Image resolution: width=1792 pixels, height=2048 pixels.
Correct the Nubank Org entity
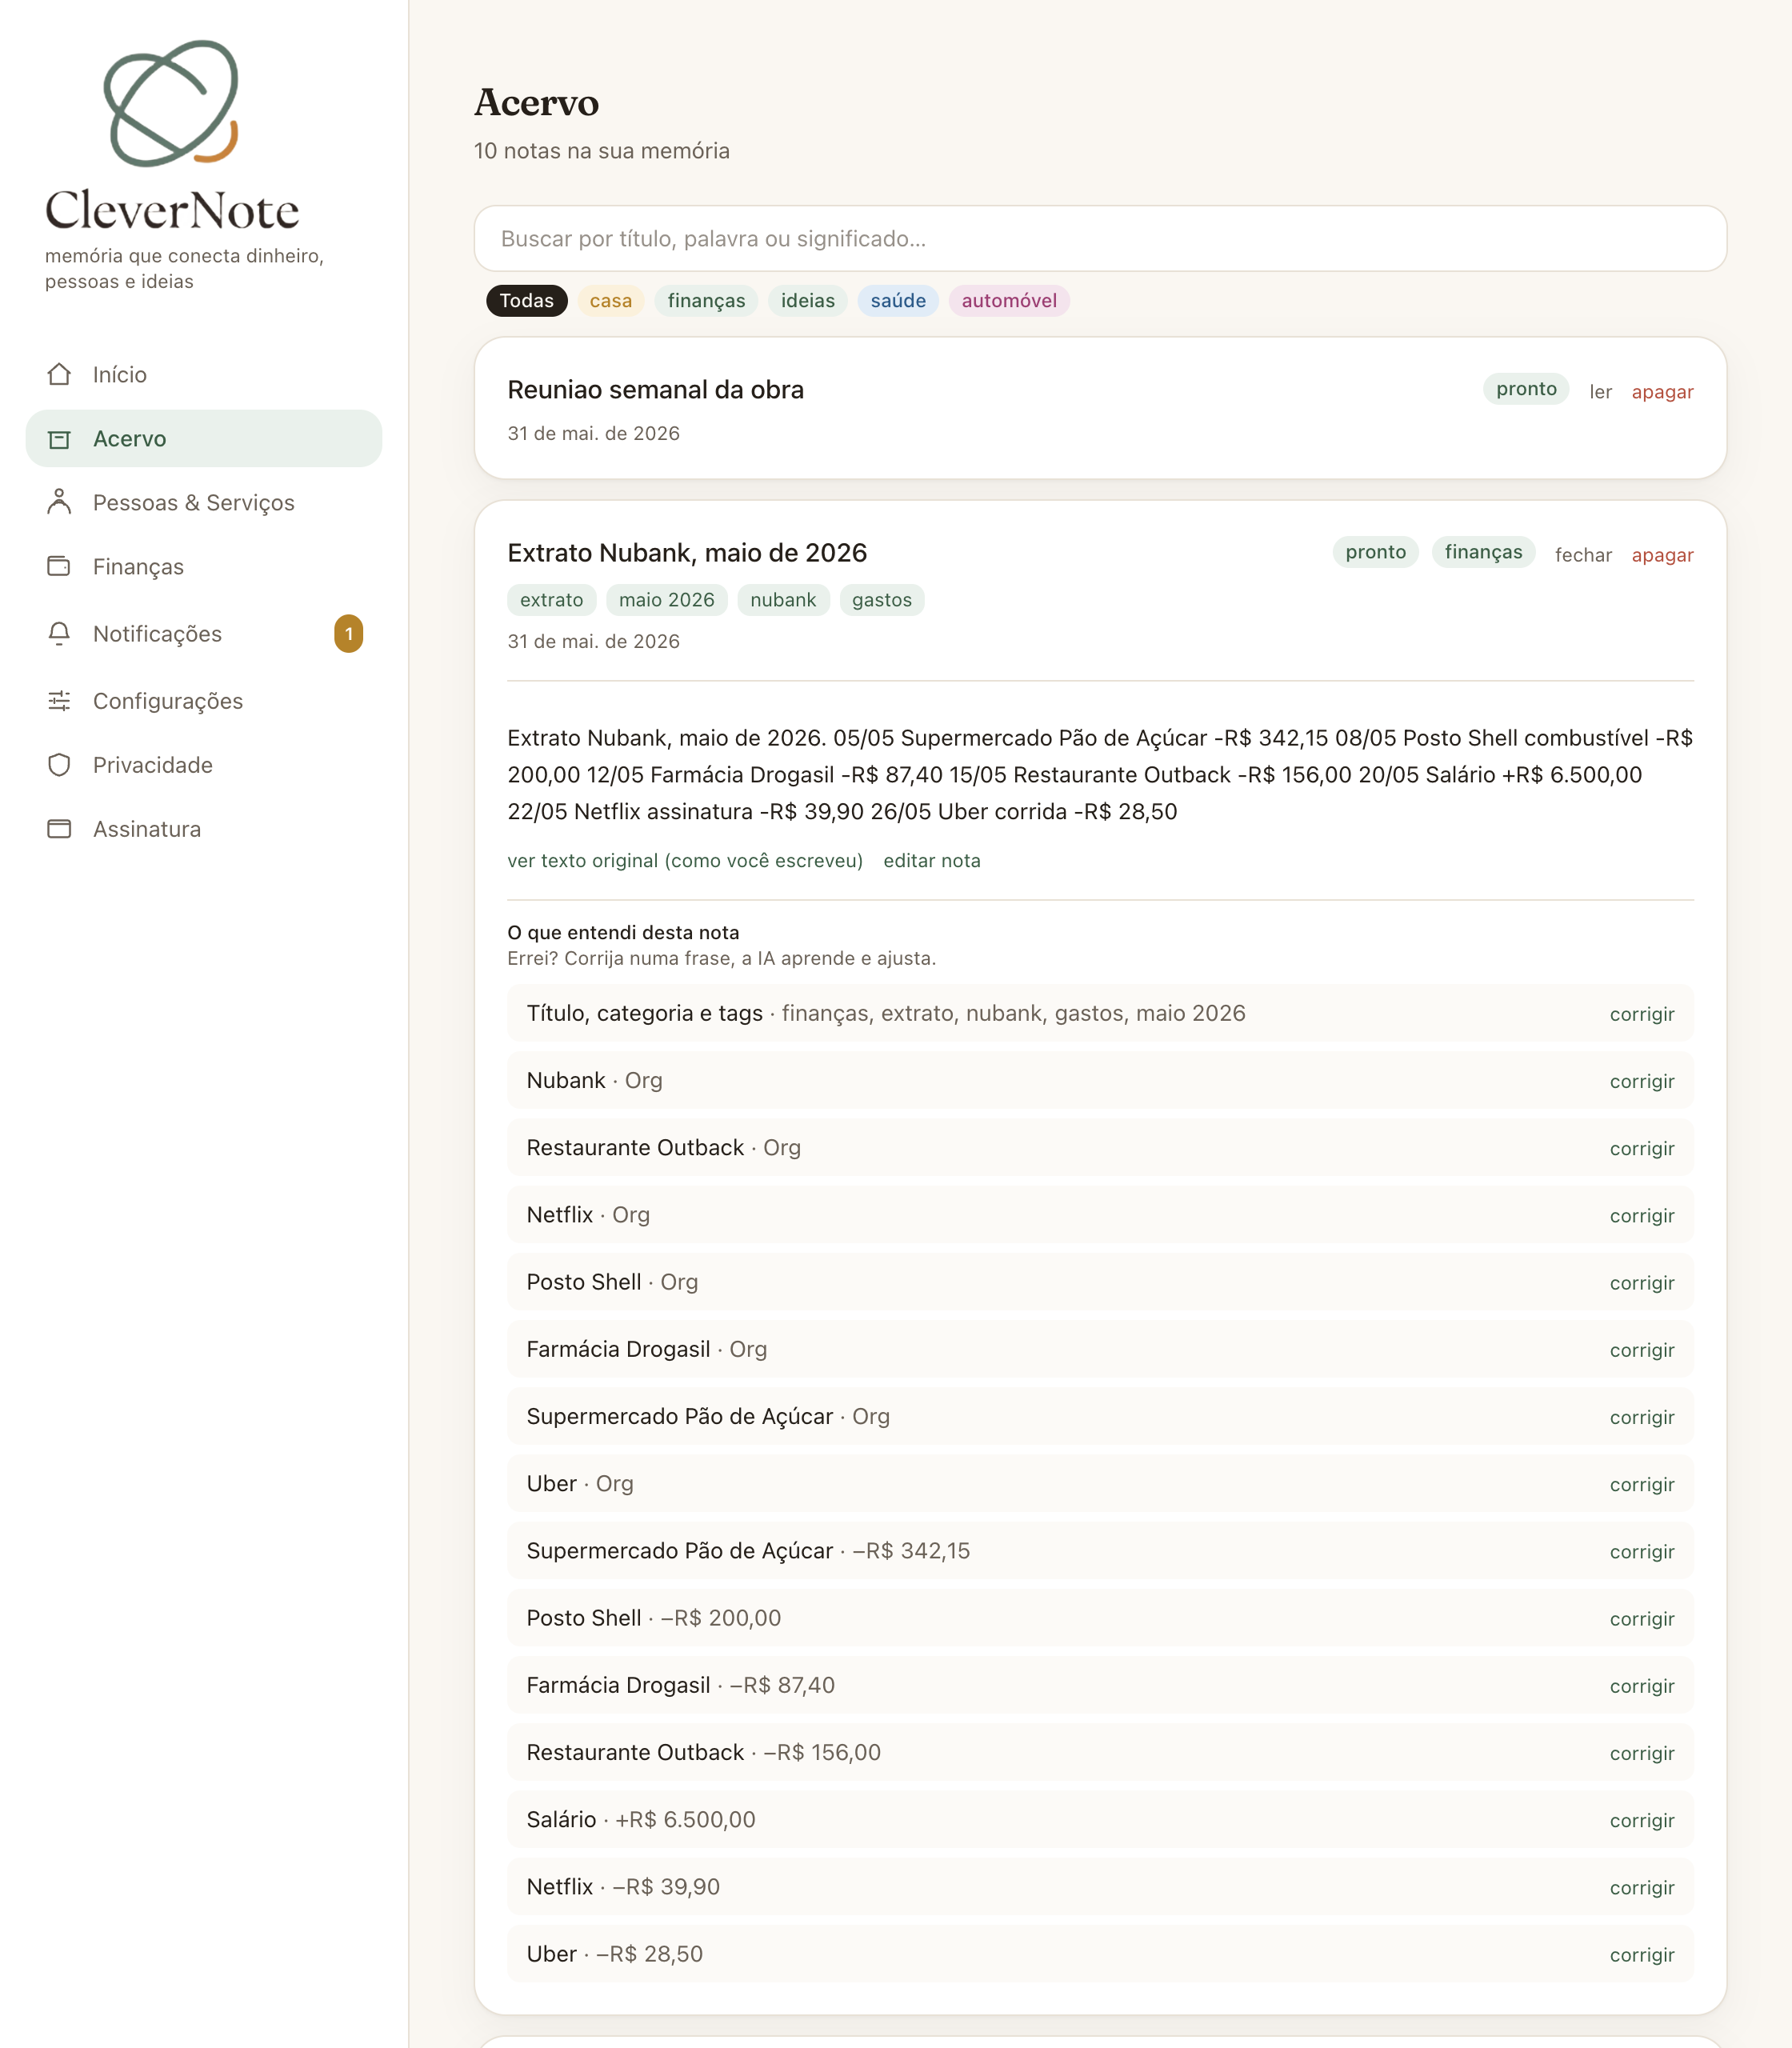tap(1642, 1080)
